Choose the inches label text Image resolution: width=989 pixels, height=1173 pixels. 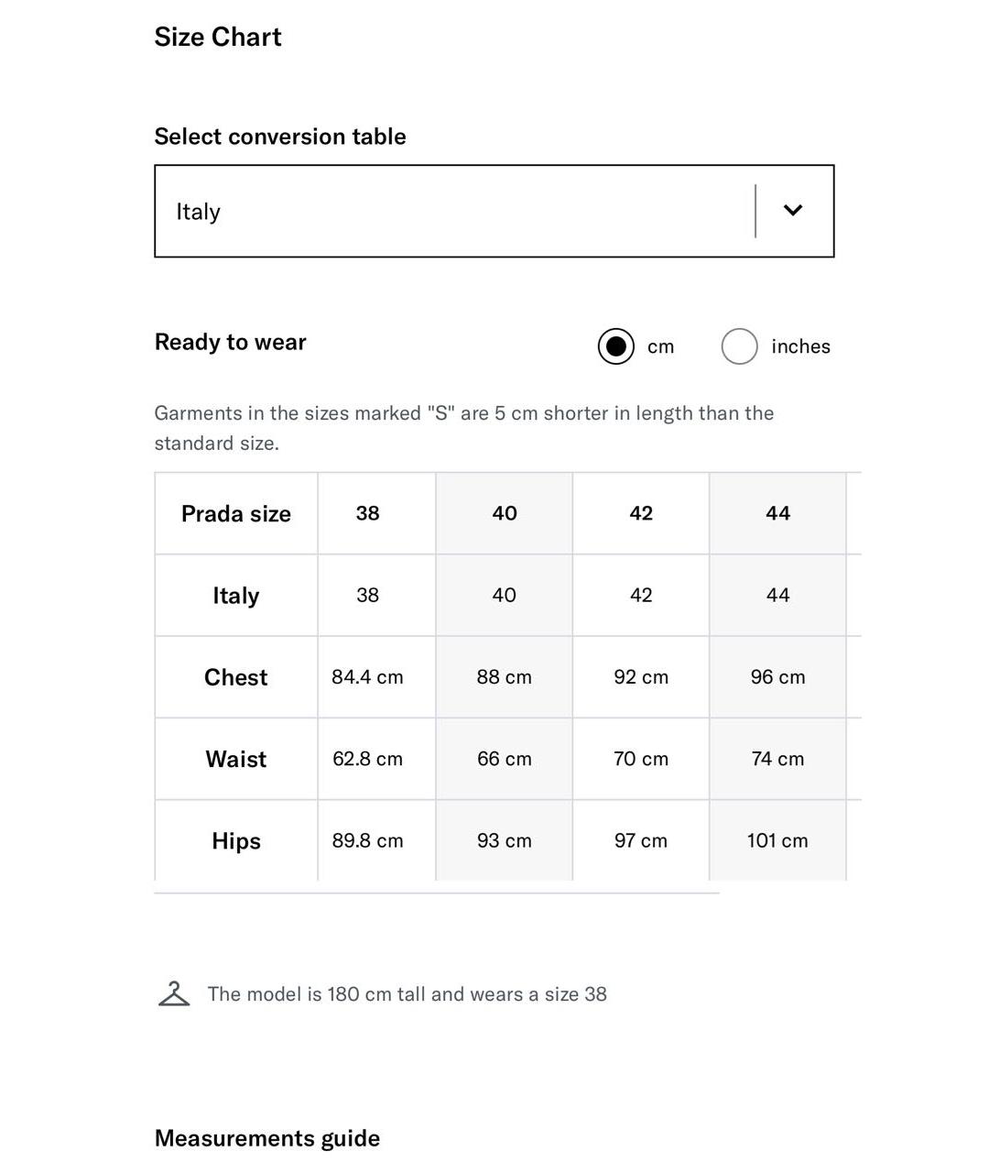pyautogui.click(x=800, y=346)
